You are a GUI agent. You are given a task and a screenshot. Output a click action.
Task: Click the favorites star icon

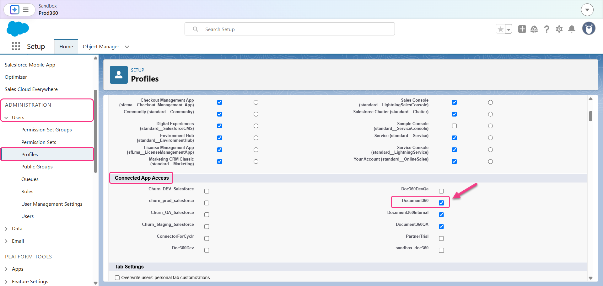(x=500, y=29)
